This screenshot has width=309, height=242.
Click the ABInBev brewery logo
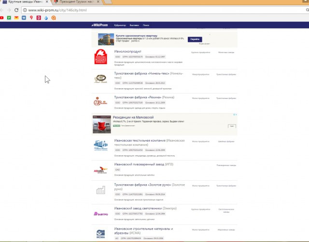click(x=100, y=170)
